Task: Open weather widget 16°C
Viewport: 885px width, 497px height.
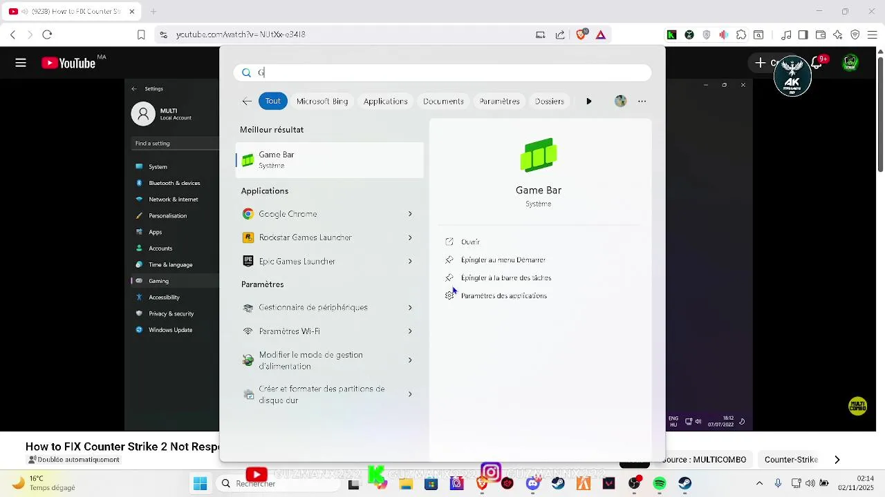Action: click(x=43, y=483)
